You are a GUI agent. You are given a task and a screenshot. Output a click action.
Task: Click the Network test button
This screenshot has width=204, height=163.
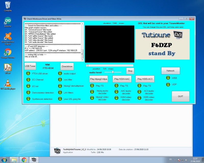(170, 71)
